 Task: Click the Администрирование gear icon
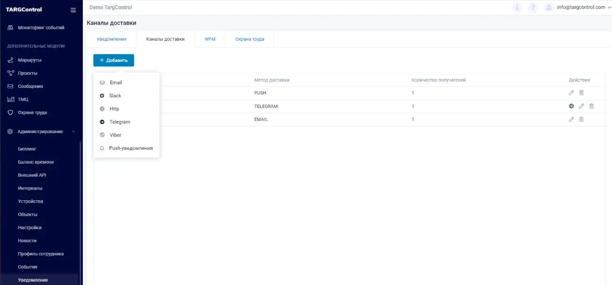pyautogui.click(x=11, y=132)
